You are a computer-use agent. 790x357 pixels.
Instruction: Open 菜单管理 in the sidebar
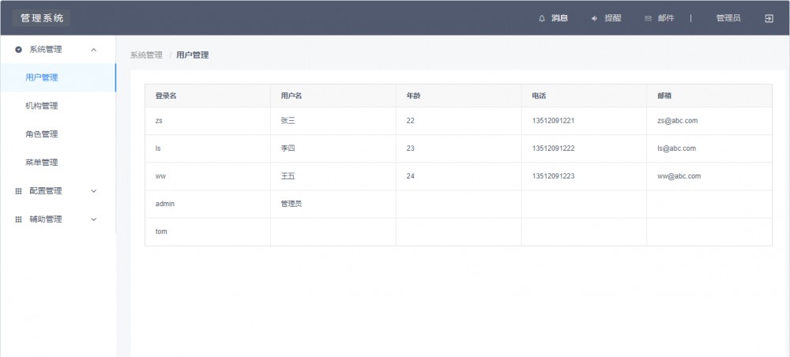pos(58,162)
